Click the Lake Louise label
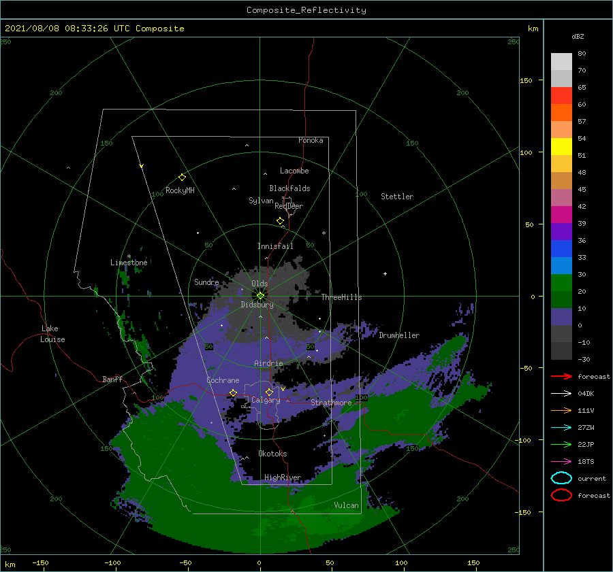The height and width of the screenshot is (572, 613). click(52, 334)
